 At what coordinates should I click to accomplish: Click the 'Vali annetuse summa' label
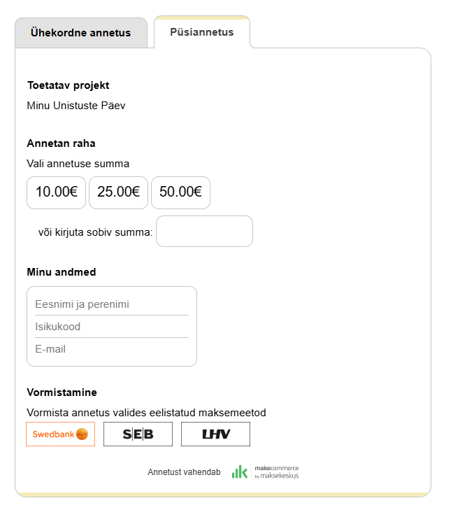78,164
